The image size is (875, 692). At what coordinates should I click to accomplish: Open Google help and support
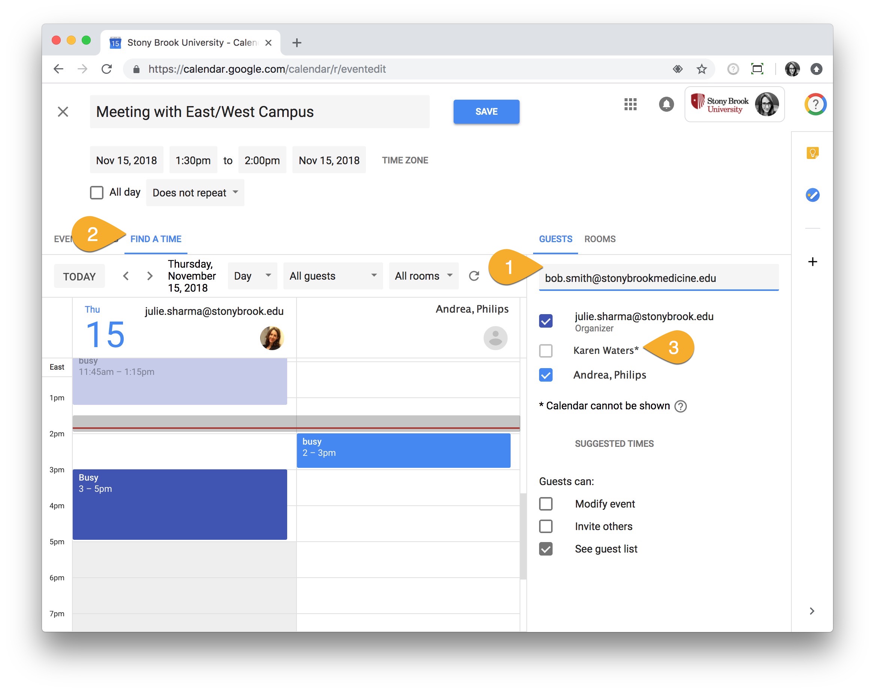pos(815,105)
